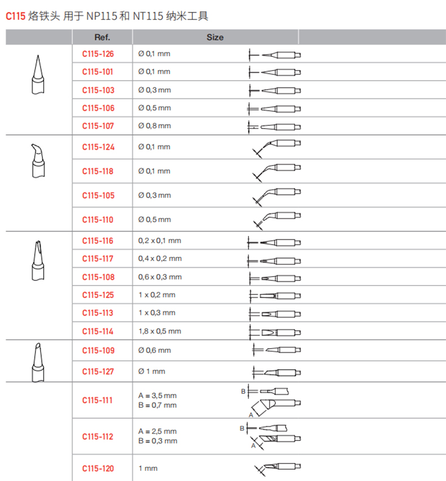Select the C115-114 chisel tip diagram

tap(274, 331)
